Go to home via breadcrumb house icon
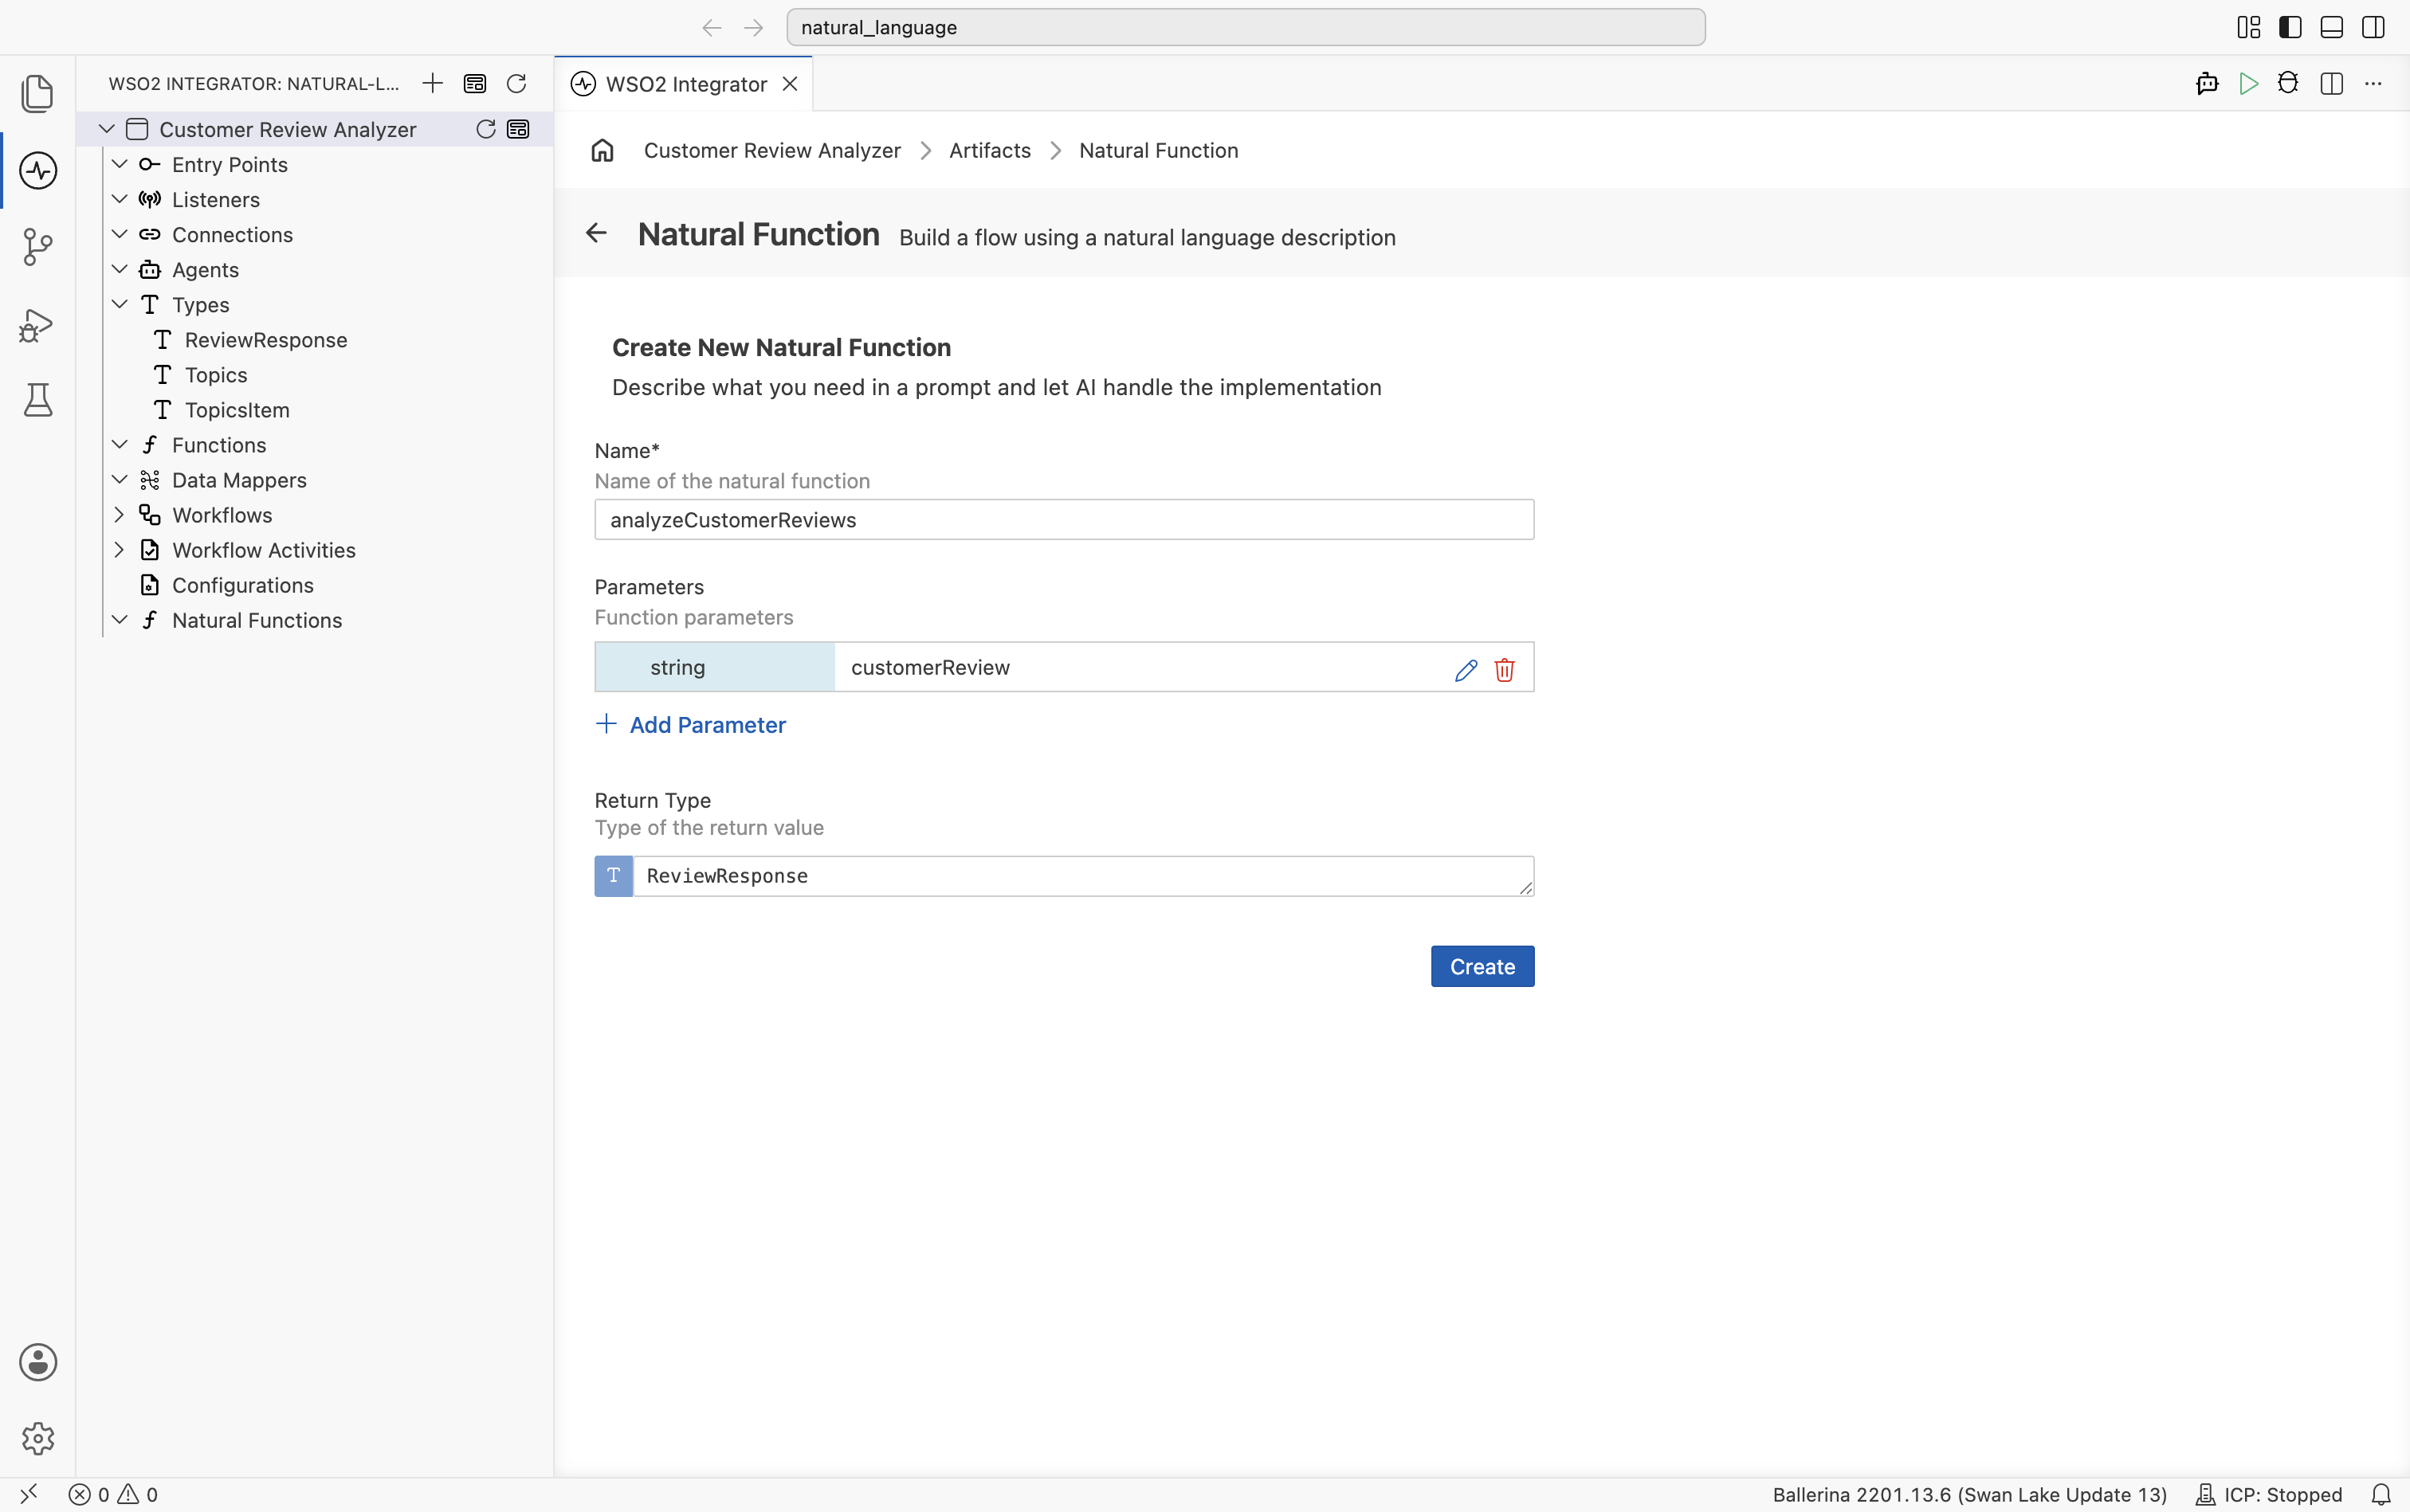 point(602,150)
